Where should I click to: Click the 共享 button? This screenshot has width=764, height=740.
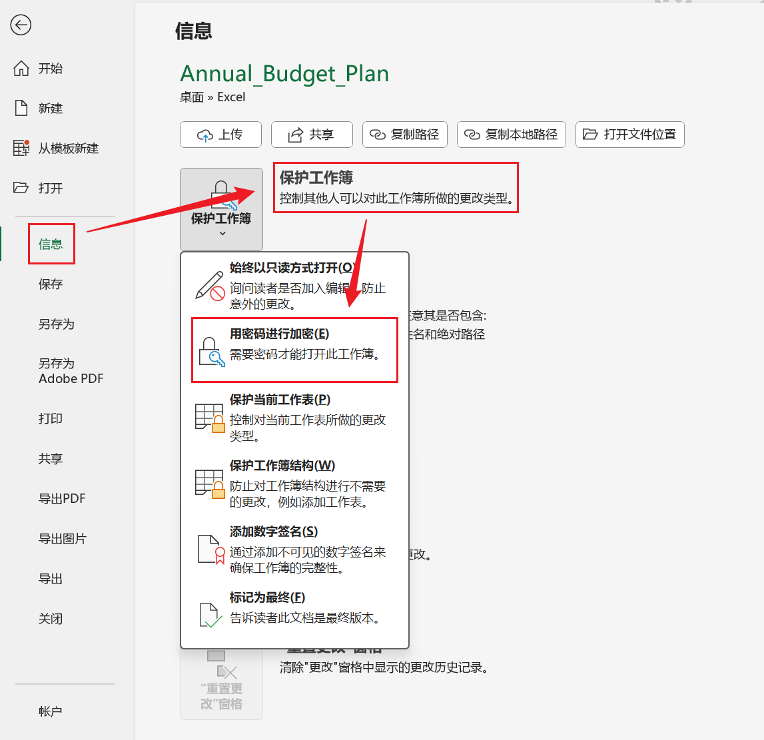click(x=311, y=135)
